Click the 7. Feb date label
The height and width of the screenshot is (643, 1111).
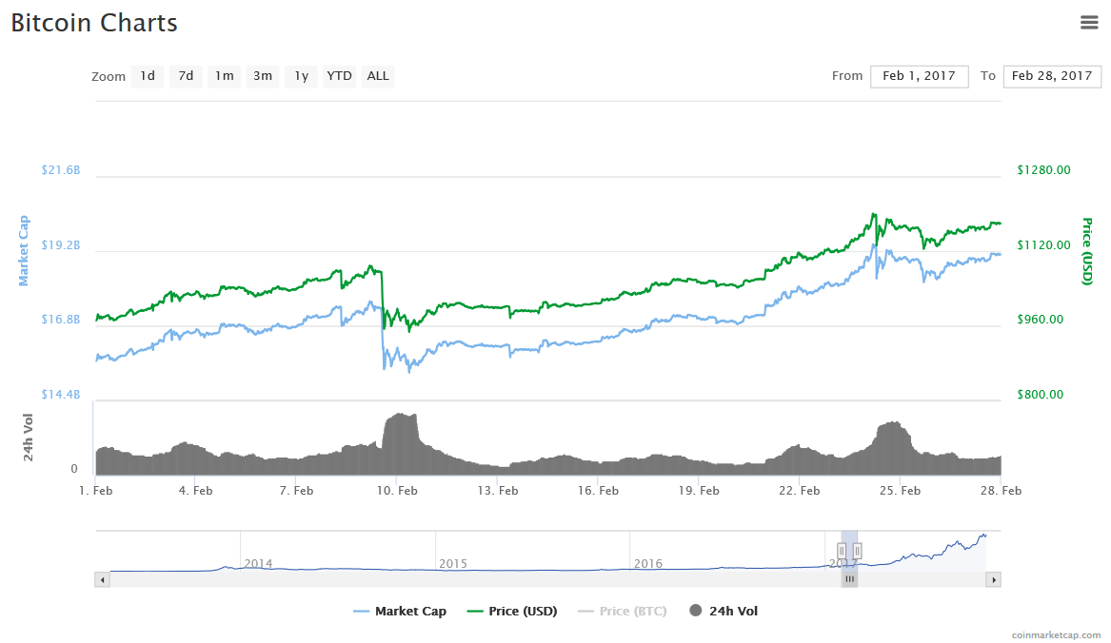click(296, 491)
